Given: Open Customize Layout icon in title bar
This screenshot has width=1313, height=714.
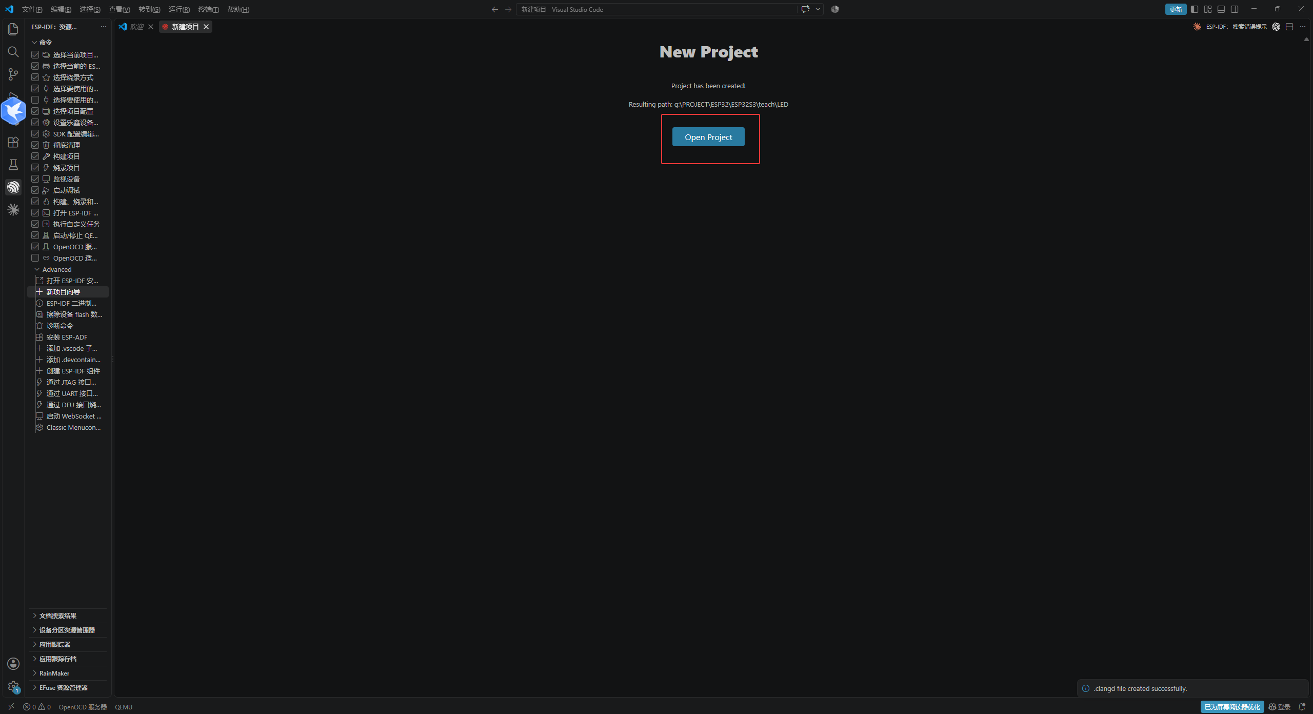Looking at the screenshot, I should click(1208, 9).
